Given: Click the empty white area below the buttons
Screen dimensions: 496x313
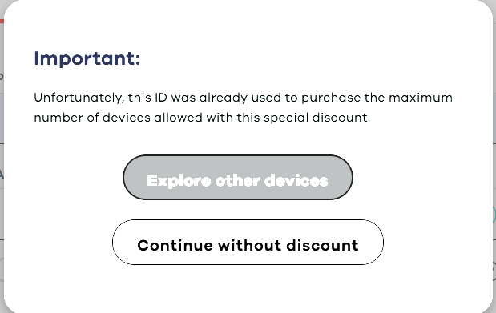Looking at the screenshot, I should click(248, 287).
